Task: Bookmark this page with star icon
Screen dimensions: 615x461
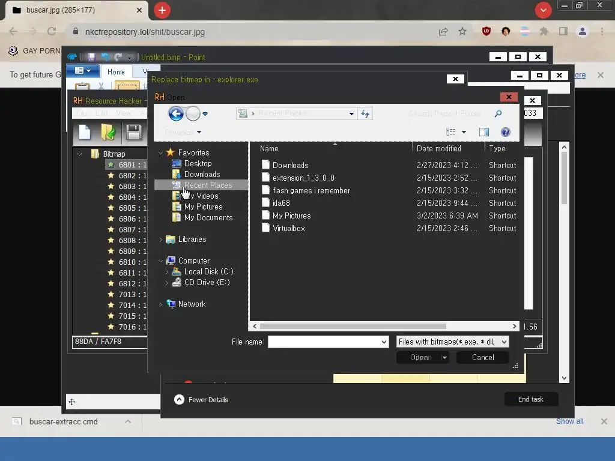Action: pyautogui.click(x=462, y=32)
